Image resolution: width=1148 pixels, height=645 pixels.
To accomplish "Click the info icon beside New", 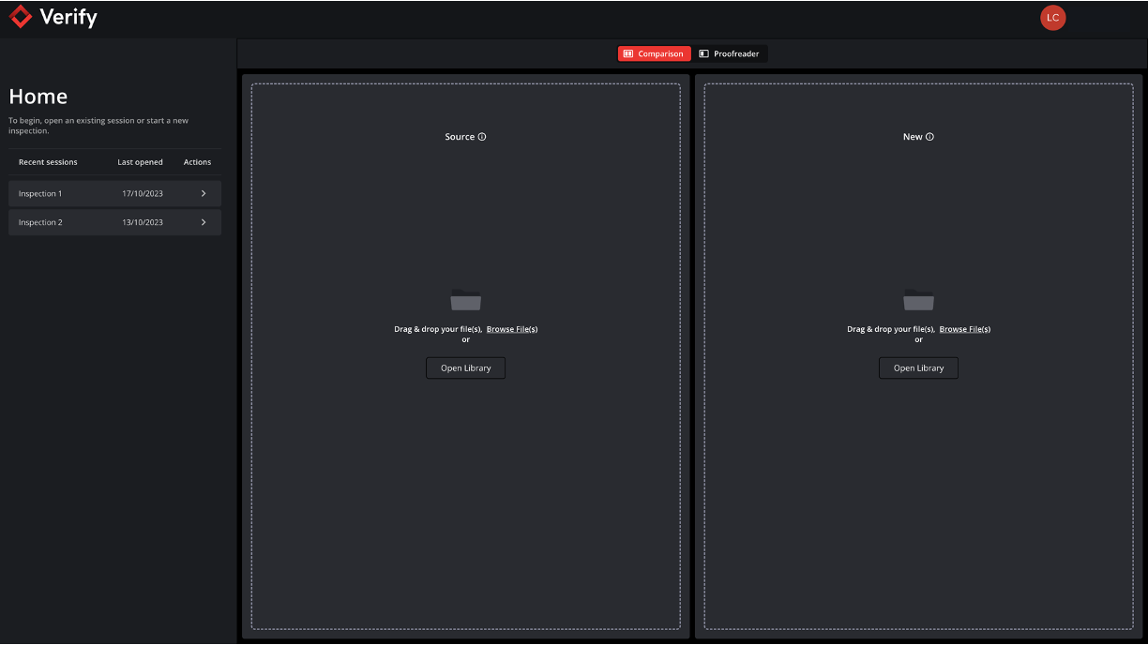I will coord(929,137).
